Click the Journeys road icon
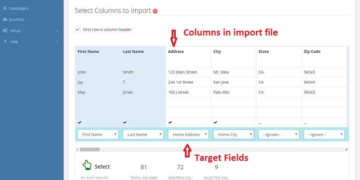This screenshot has height=180, width=360. [x=5, y=19]
